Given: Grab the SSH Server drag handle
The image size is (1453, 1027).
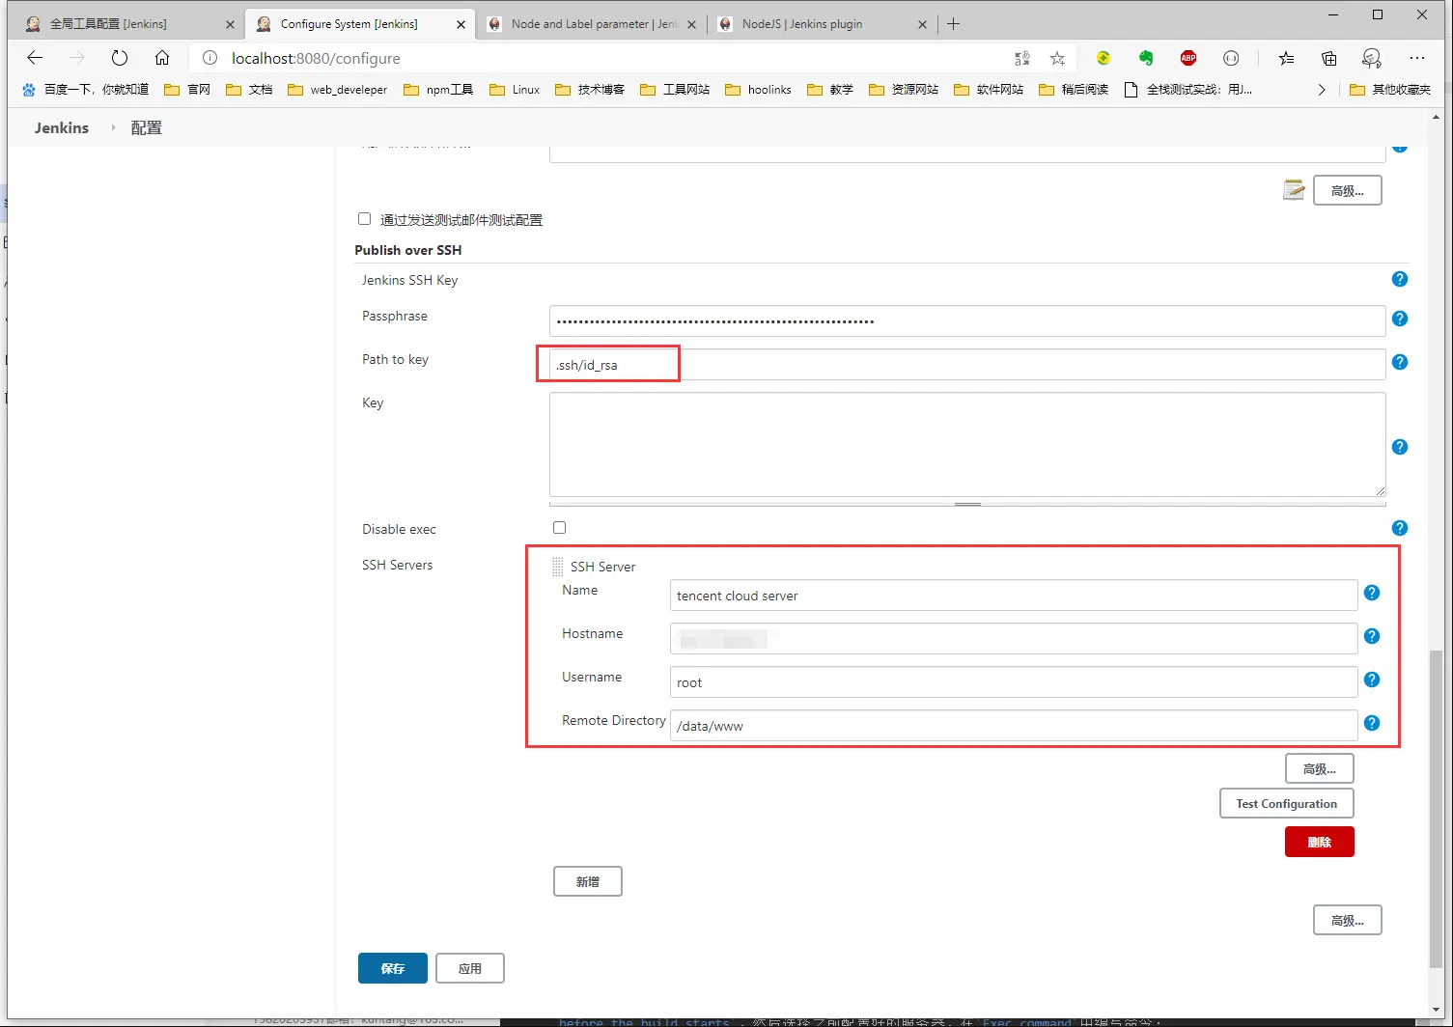Looking at the screenshot, I should (558, 567).
